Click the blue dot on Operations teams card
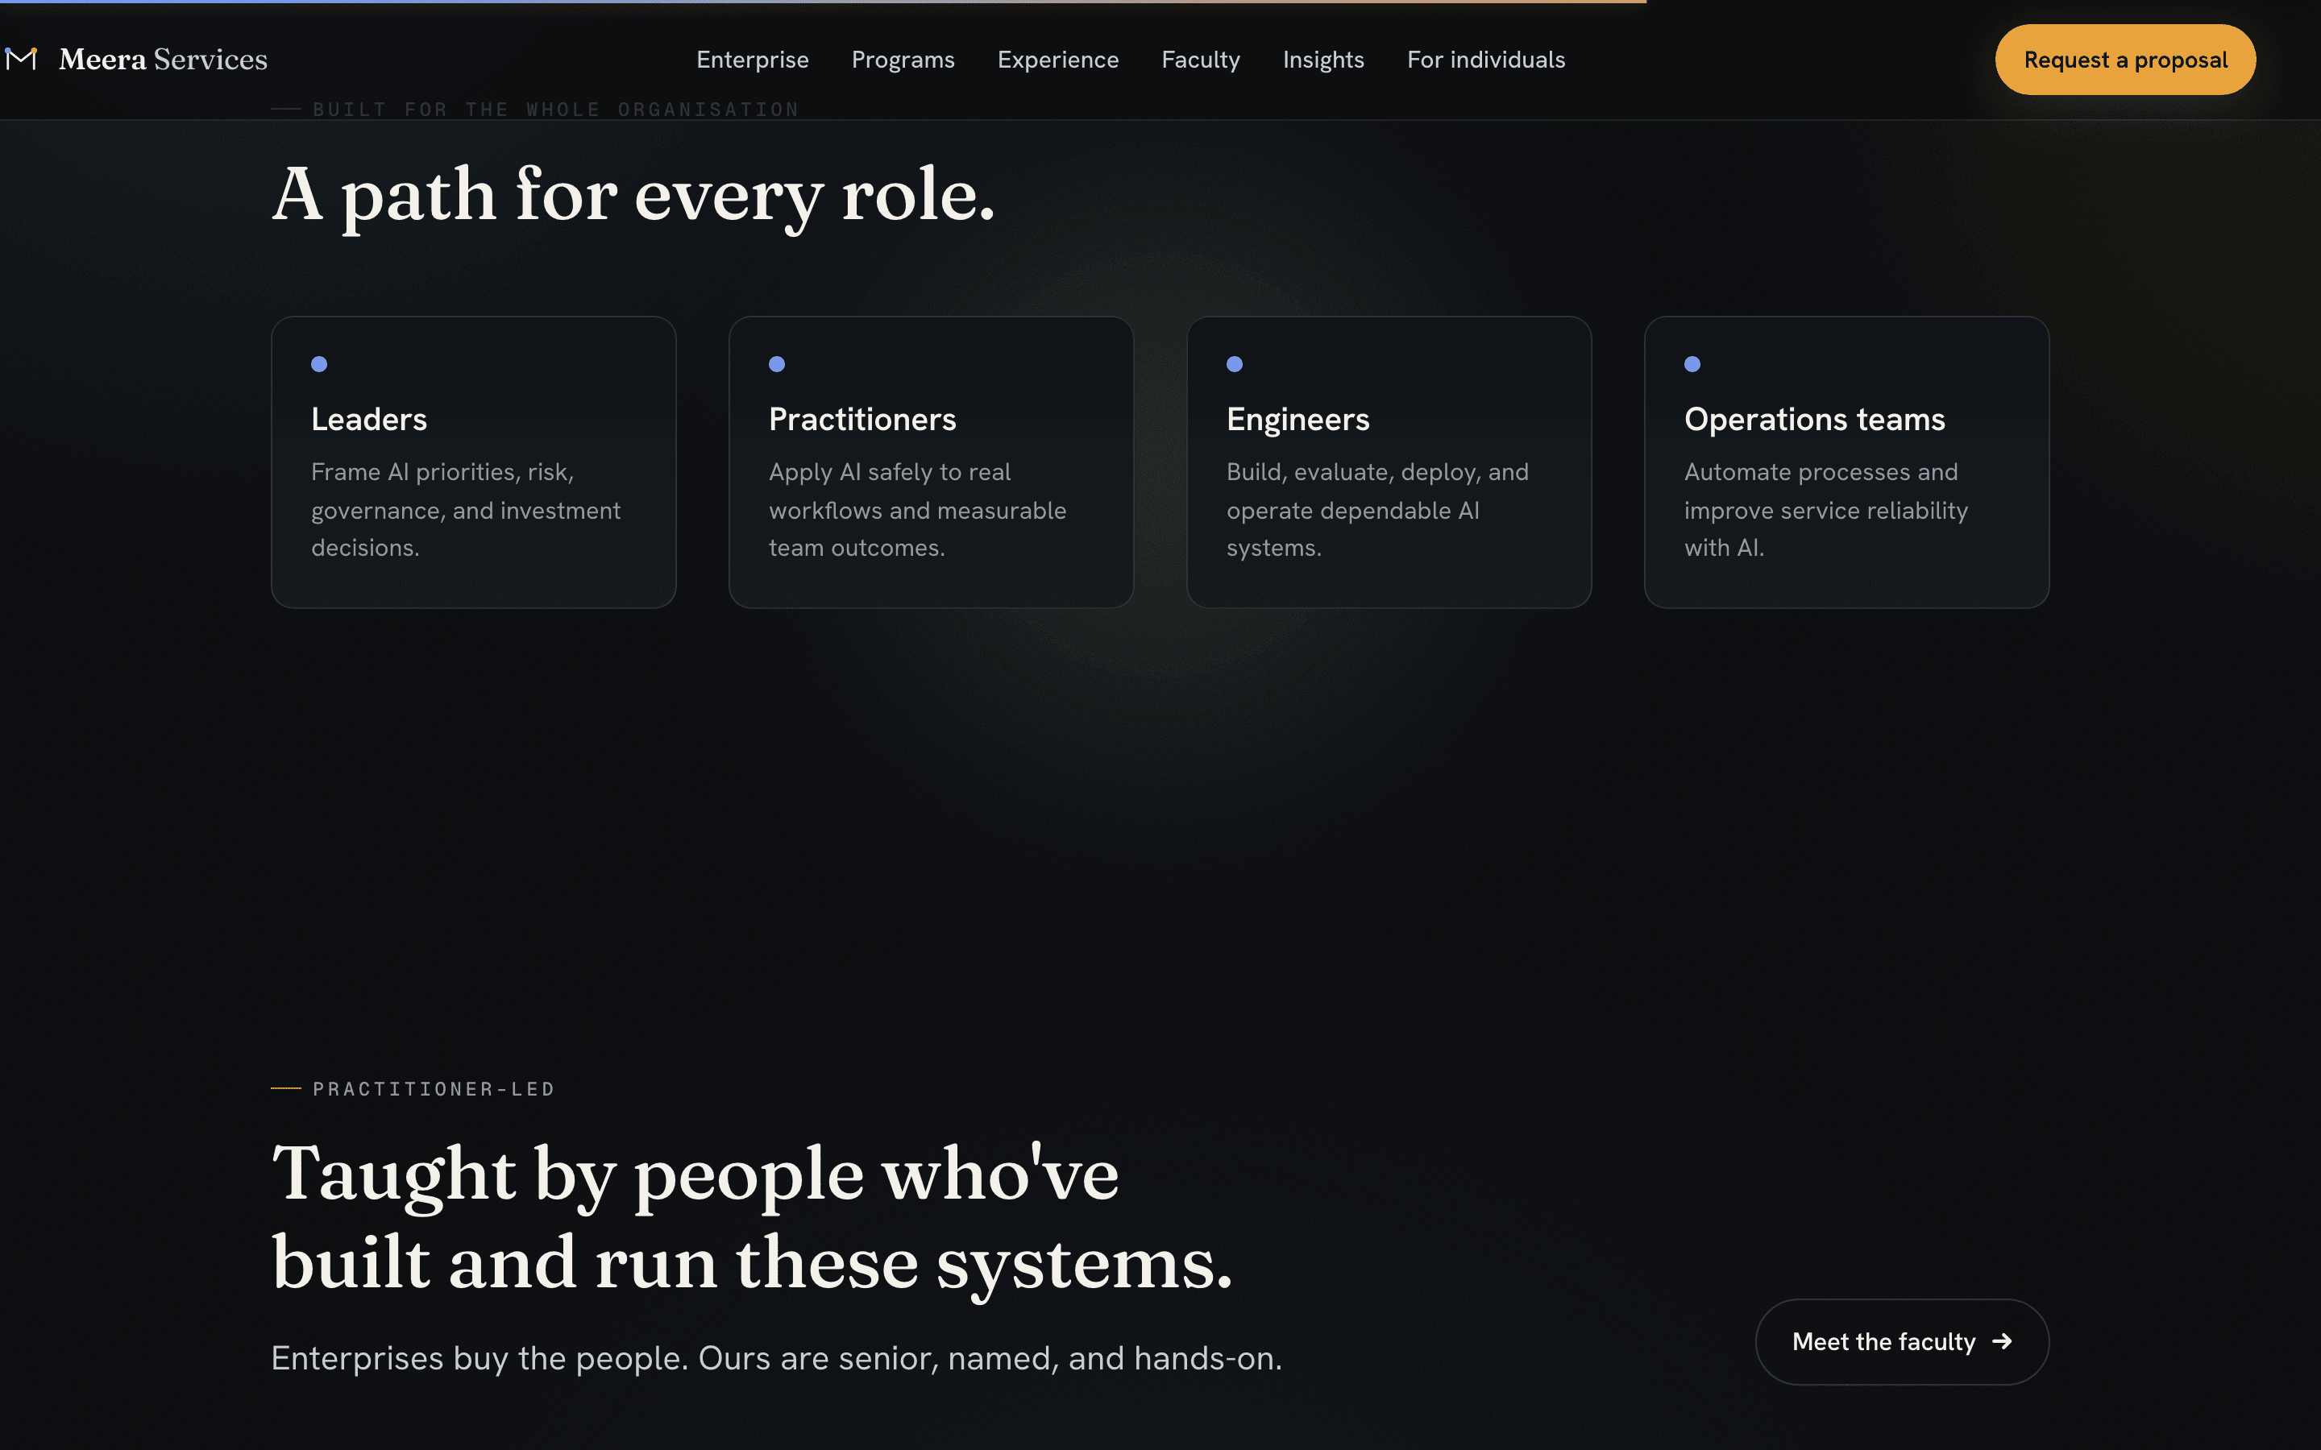2321x1450 pixels. click(x=1692, y=363)
